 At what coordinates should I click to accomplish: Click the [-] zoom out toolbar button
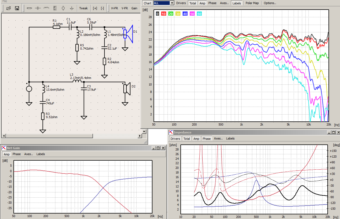point(102,8)
